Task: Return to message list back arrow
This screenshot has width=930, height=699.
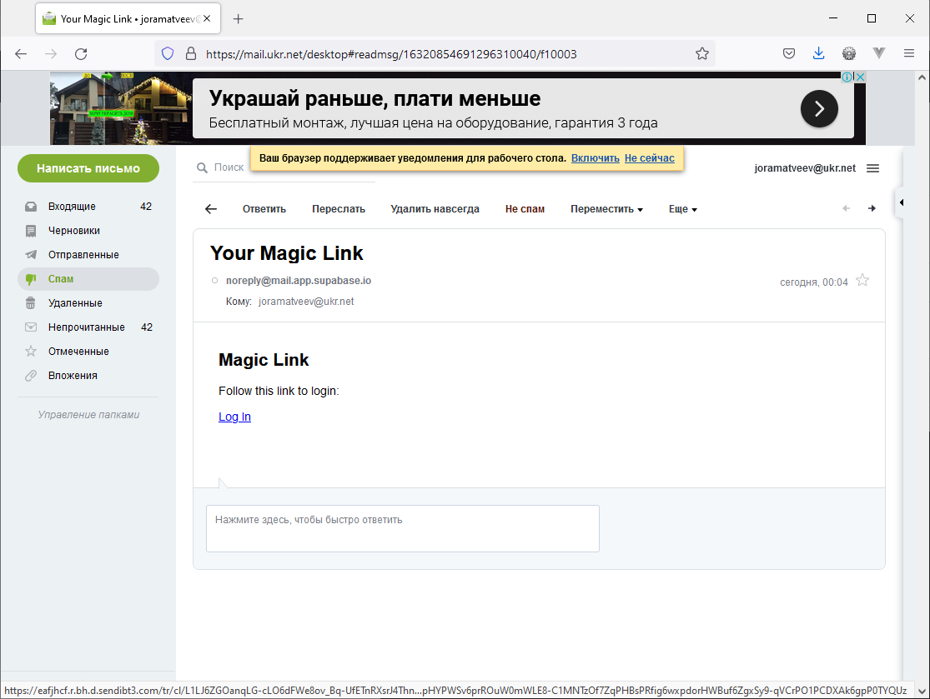Action: [x=210, y=208]
